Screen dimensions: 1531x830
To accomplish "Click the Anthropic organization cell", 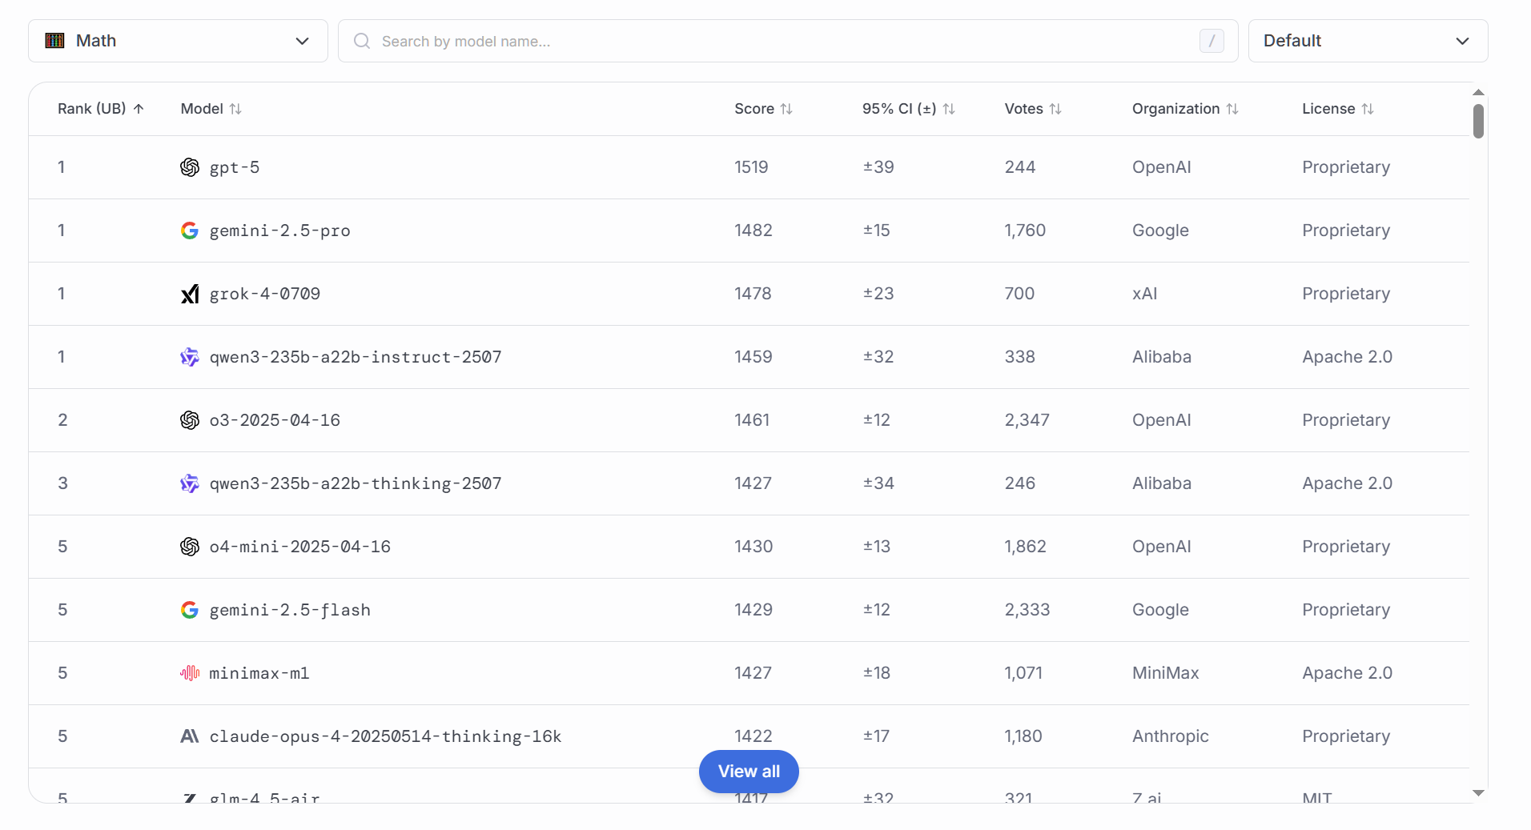I will 1171,736.
